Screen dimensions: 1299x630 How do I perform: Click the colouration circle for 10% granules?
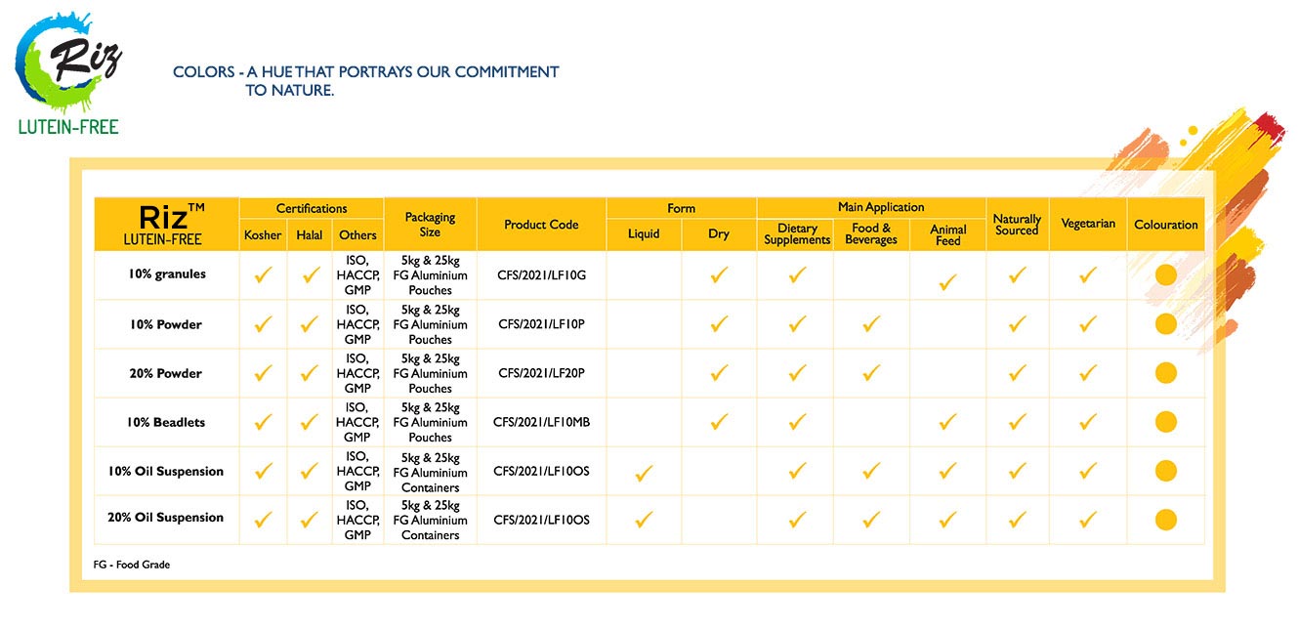tap(1165, 275)
